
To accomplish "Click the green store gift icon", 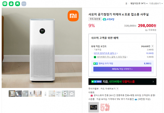I will (x=11, y=4).
